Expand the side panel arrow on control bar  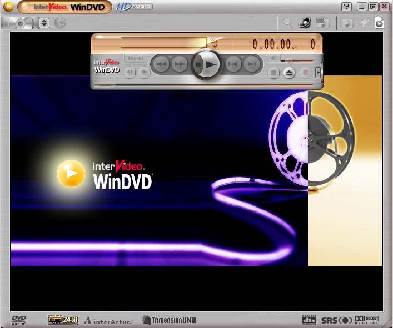(x=318, y=73)
